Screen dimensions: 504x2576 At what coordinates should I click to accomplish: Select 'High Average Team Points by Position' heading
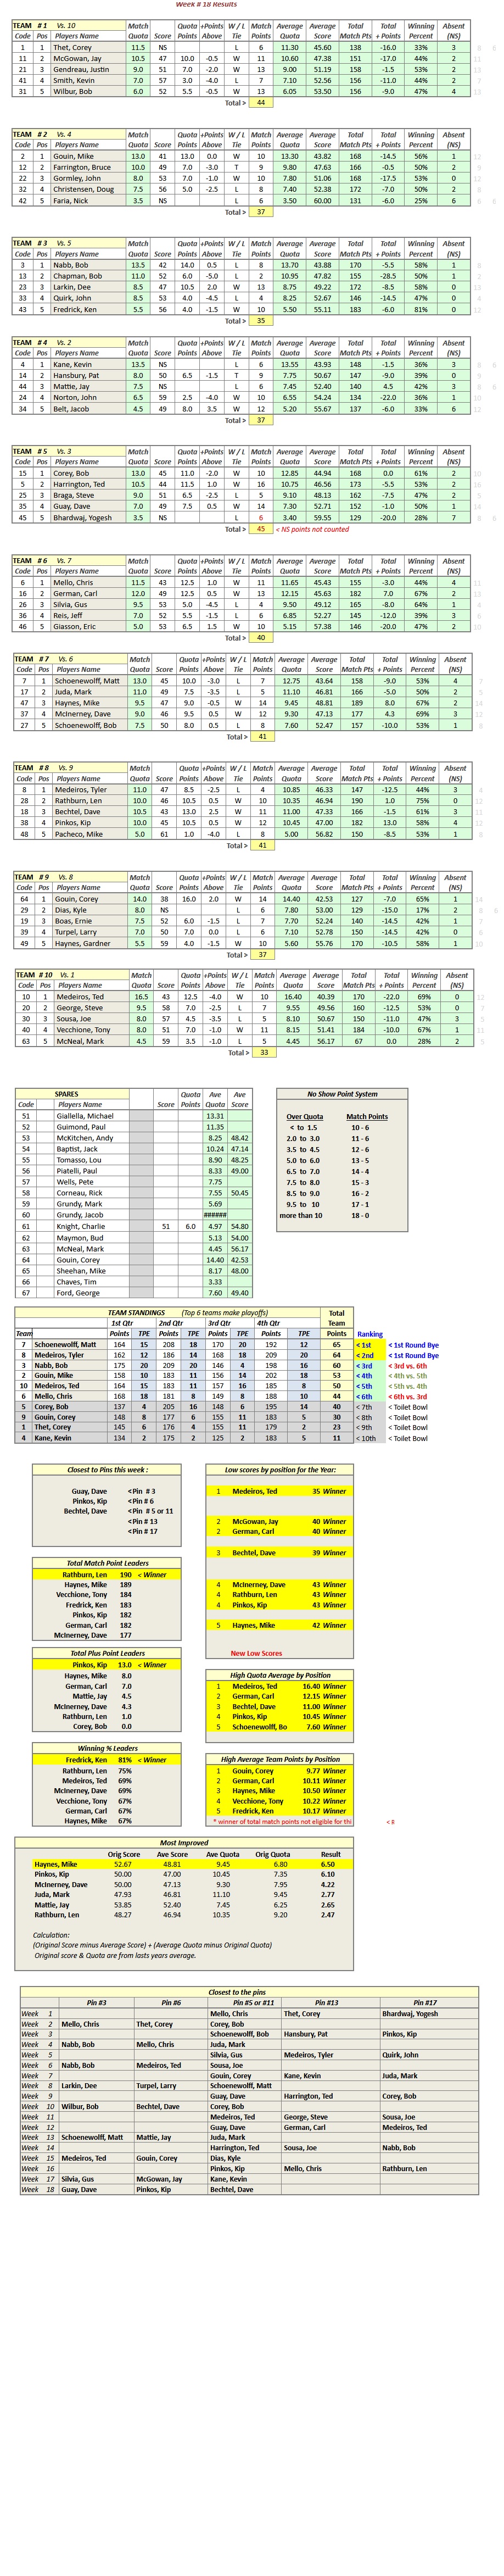tap(280, 1759)
